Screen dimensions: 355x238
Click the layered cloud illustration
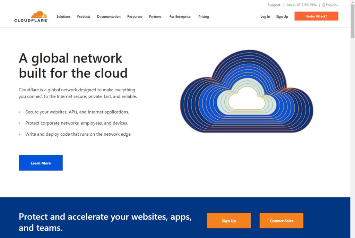pos(247,91)
